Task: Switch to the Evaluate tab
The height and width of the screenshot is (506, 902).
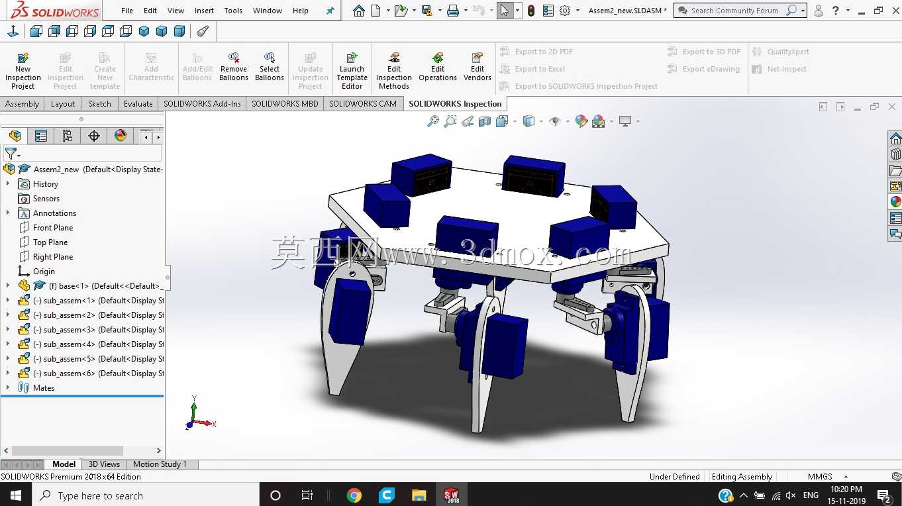Action: (x=138, y=104)
